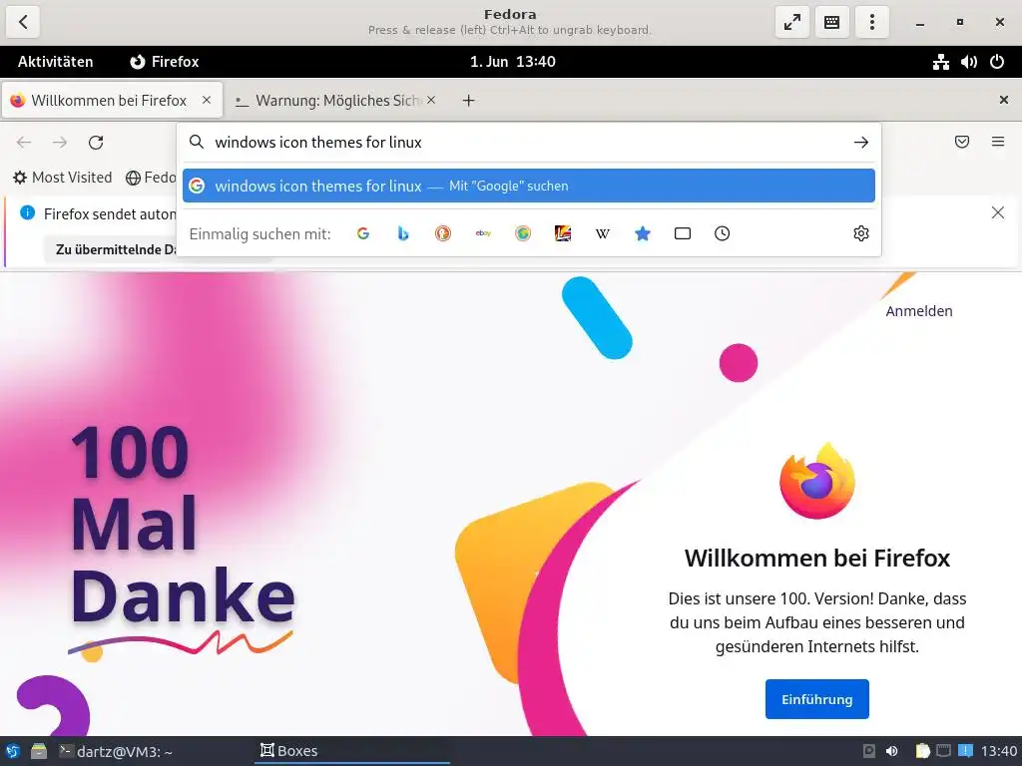Click the Firefox back arrow
The width and height of the screenshot is (1022, 766).
[x=24, y=142]
